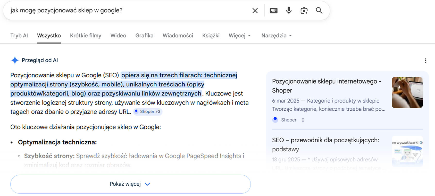Open SEO przewodnik dla początkujących link

click(x=325, y=144)
